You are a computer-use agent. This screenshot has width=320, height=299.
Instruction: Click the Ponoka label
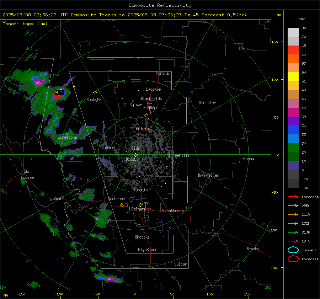[162, 73]
